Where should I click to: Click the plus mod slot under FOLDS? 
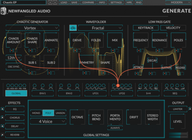[94, 50]
